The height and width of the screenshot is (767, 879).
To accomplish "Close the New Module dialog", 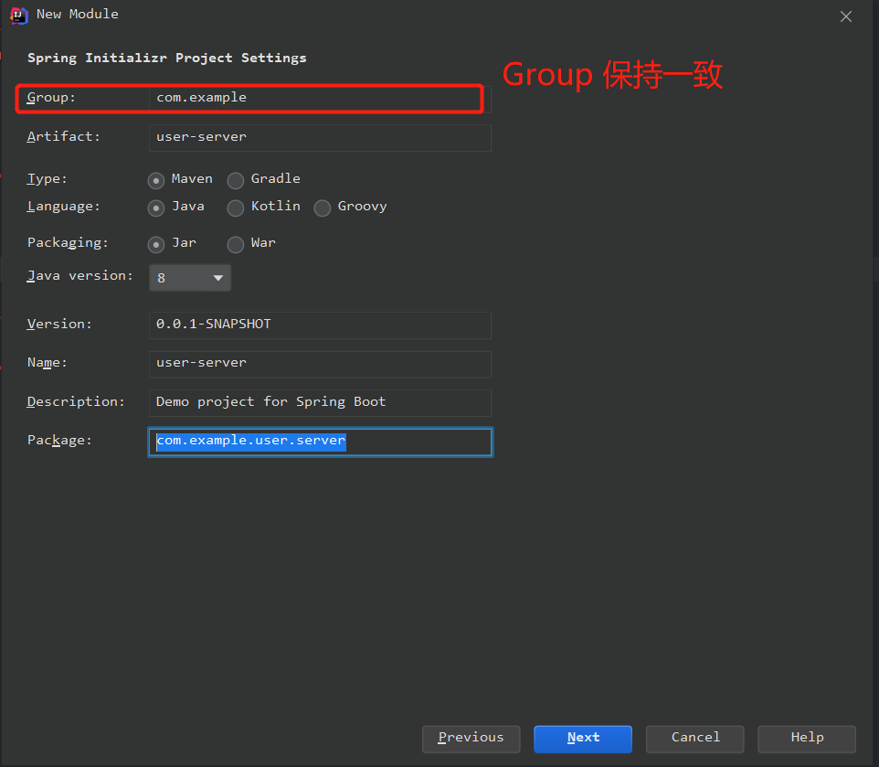I will [846, 16].
